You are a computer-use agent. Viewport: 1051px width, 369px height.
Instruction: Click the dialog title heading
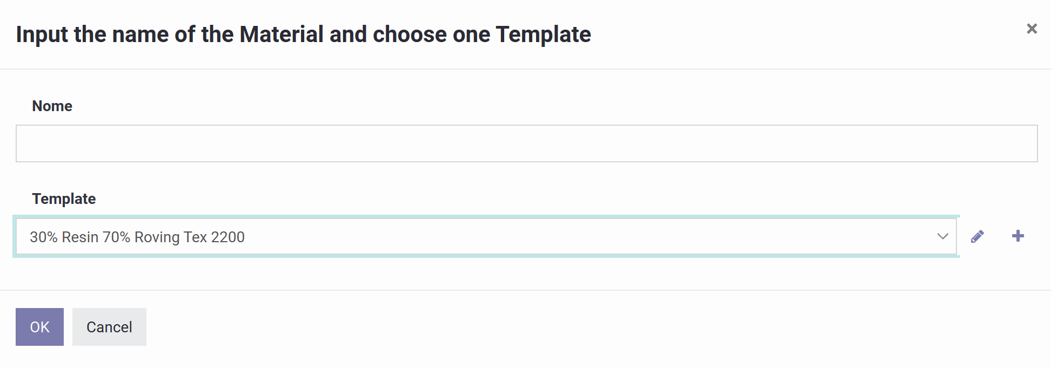pos(303,35)
